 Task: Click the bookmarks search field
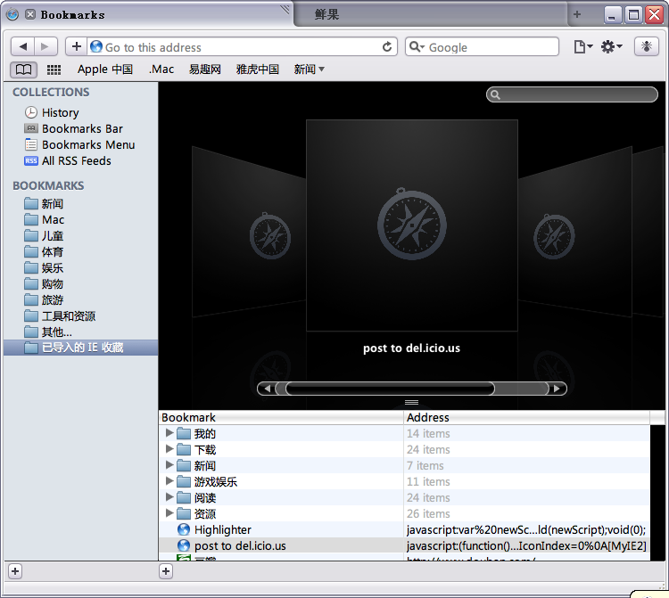point(572,94)
